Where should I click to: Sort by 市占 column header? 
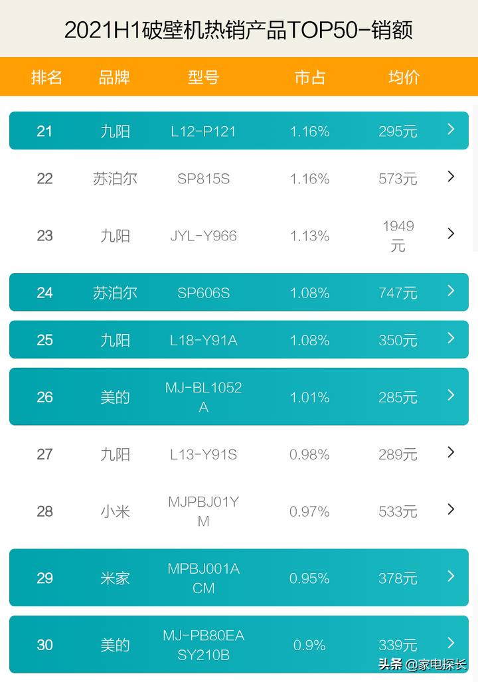[309, 78]
